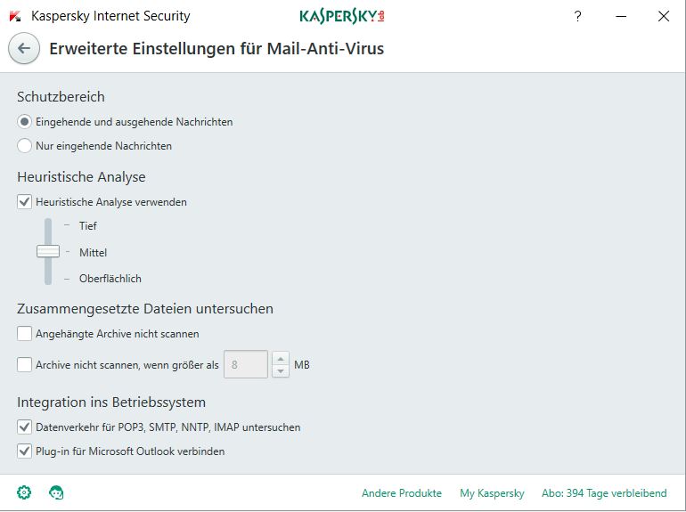The width and height of the screenshot is (686, 512).
Task: Click the question mark help icon
Action: (578, 16)
